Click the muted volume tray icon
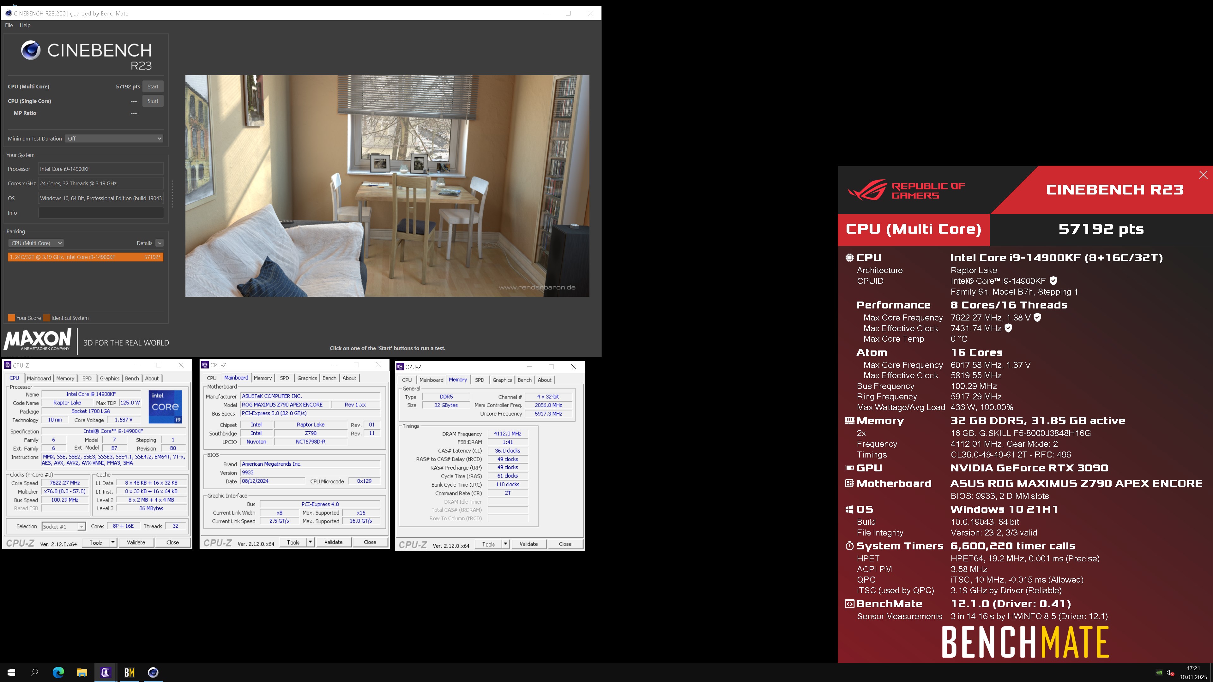The width and height of the screenshot is (1213, 682). coord(1171,673)
